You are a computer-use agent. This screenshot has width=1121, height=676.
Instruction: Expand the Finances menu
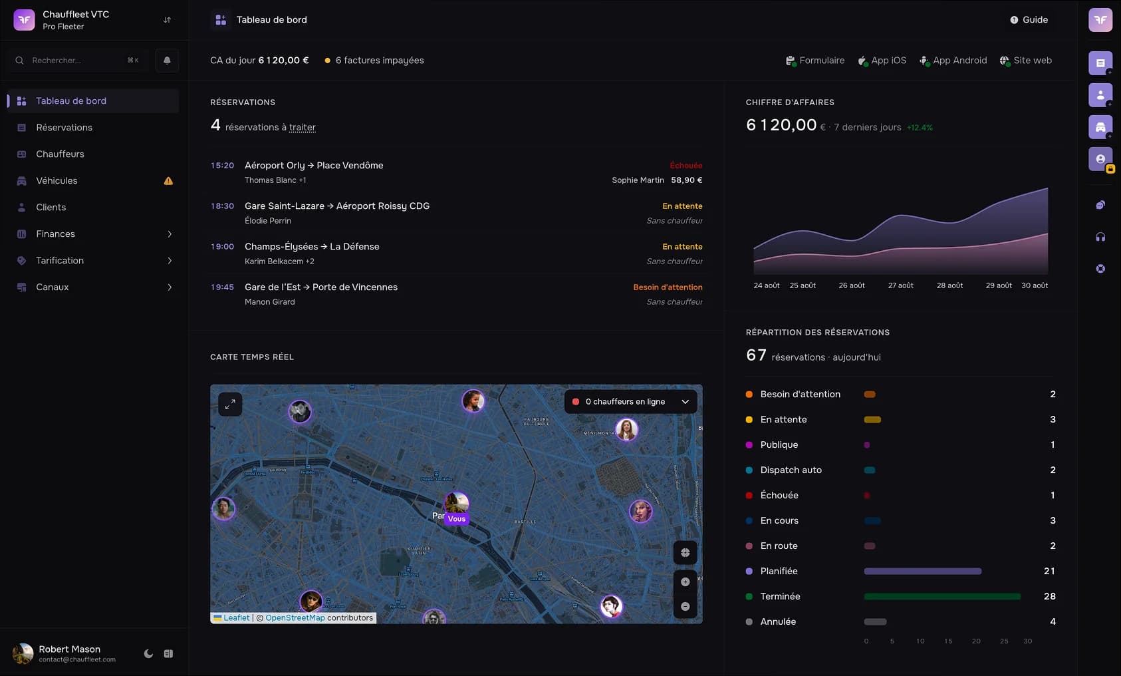pyautogui.click(x=93, y=234)
